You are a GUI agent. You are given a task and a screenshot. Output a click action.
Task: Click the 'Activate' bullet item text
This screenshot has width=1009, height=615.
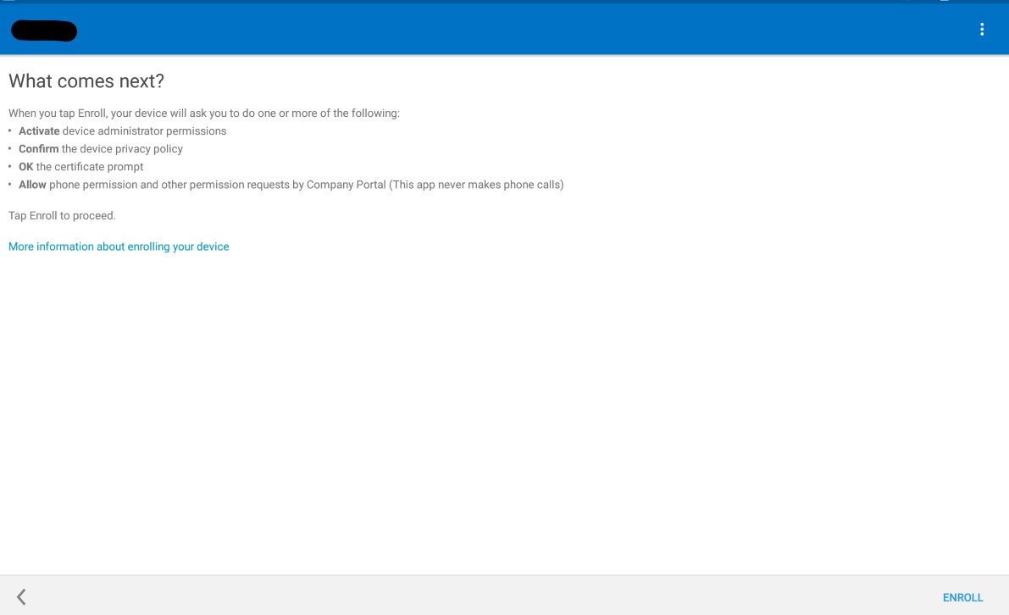point(123,131)
